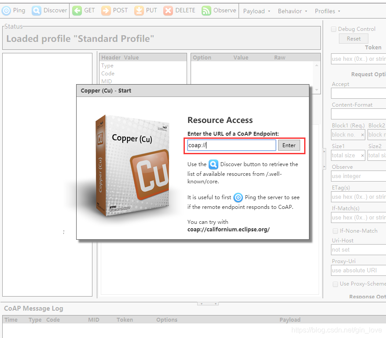Click the Observe integer field
386x338 pixels.
[x=358, y=176]
